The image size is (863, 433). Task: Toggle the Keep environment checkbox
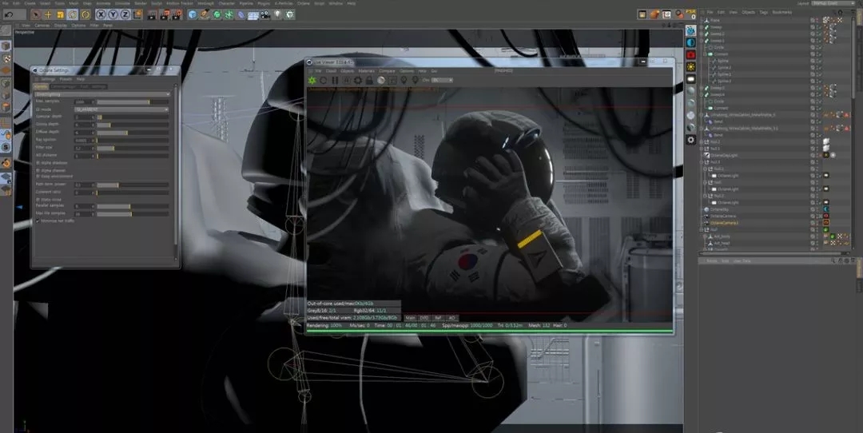pos(38,176)
